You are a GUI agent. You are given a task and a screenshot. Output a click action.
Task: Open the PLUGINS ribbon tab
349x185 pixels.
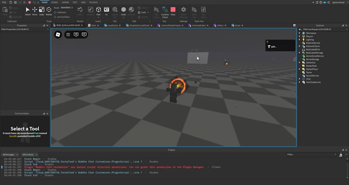tap(93, 3)
